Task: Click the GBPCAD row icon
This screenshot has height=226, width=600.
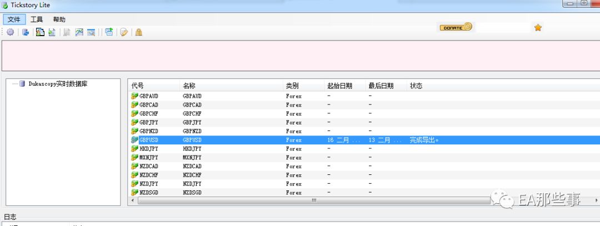Action: click(134, 105)
